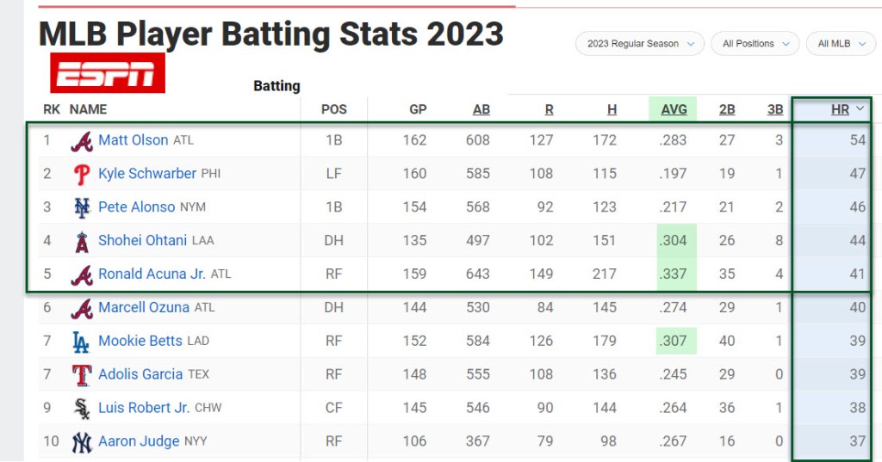
Task: Sort table by HR column header
Action: click(x=840, y=109)
